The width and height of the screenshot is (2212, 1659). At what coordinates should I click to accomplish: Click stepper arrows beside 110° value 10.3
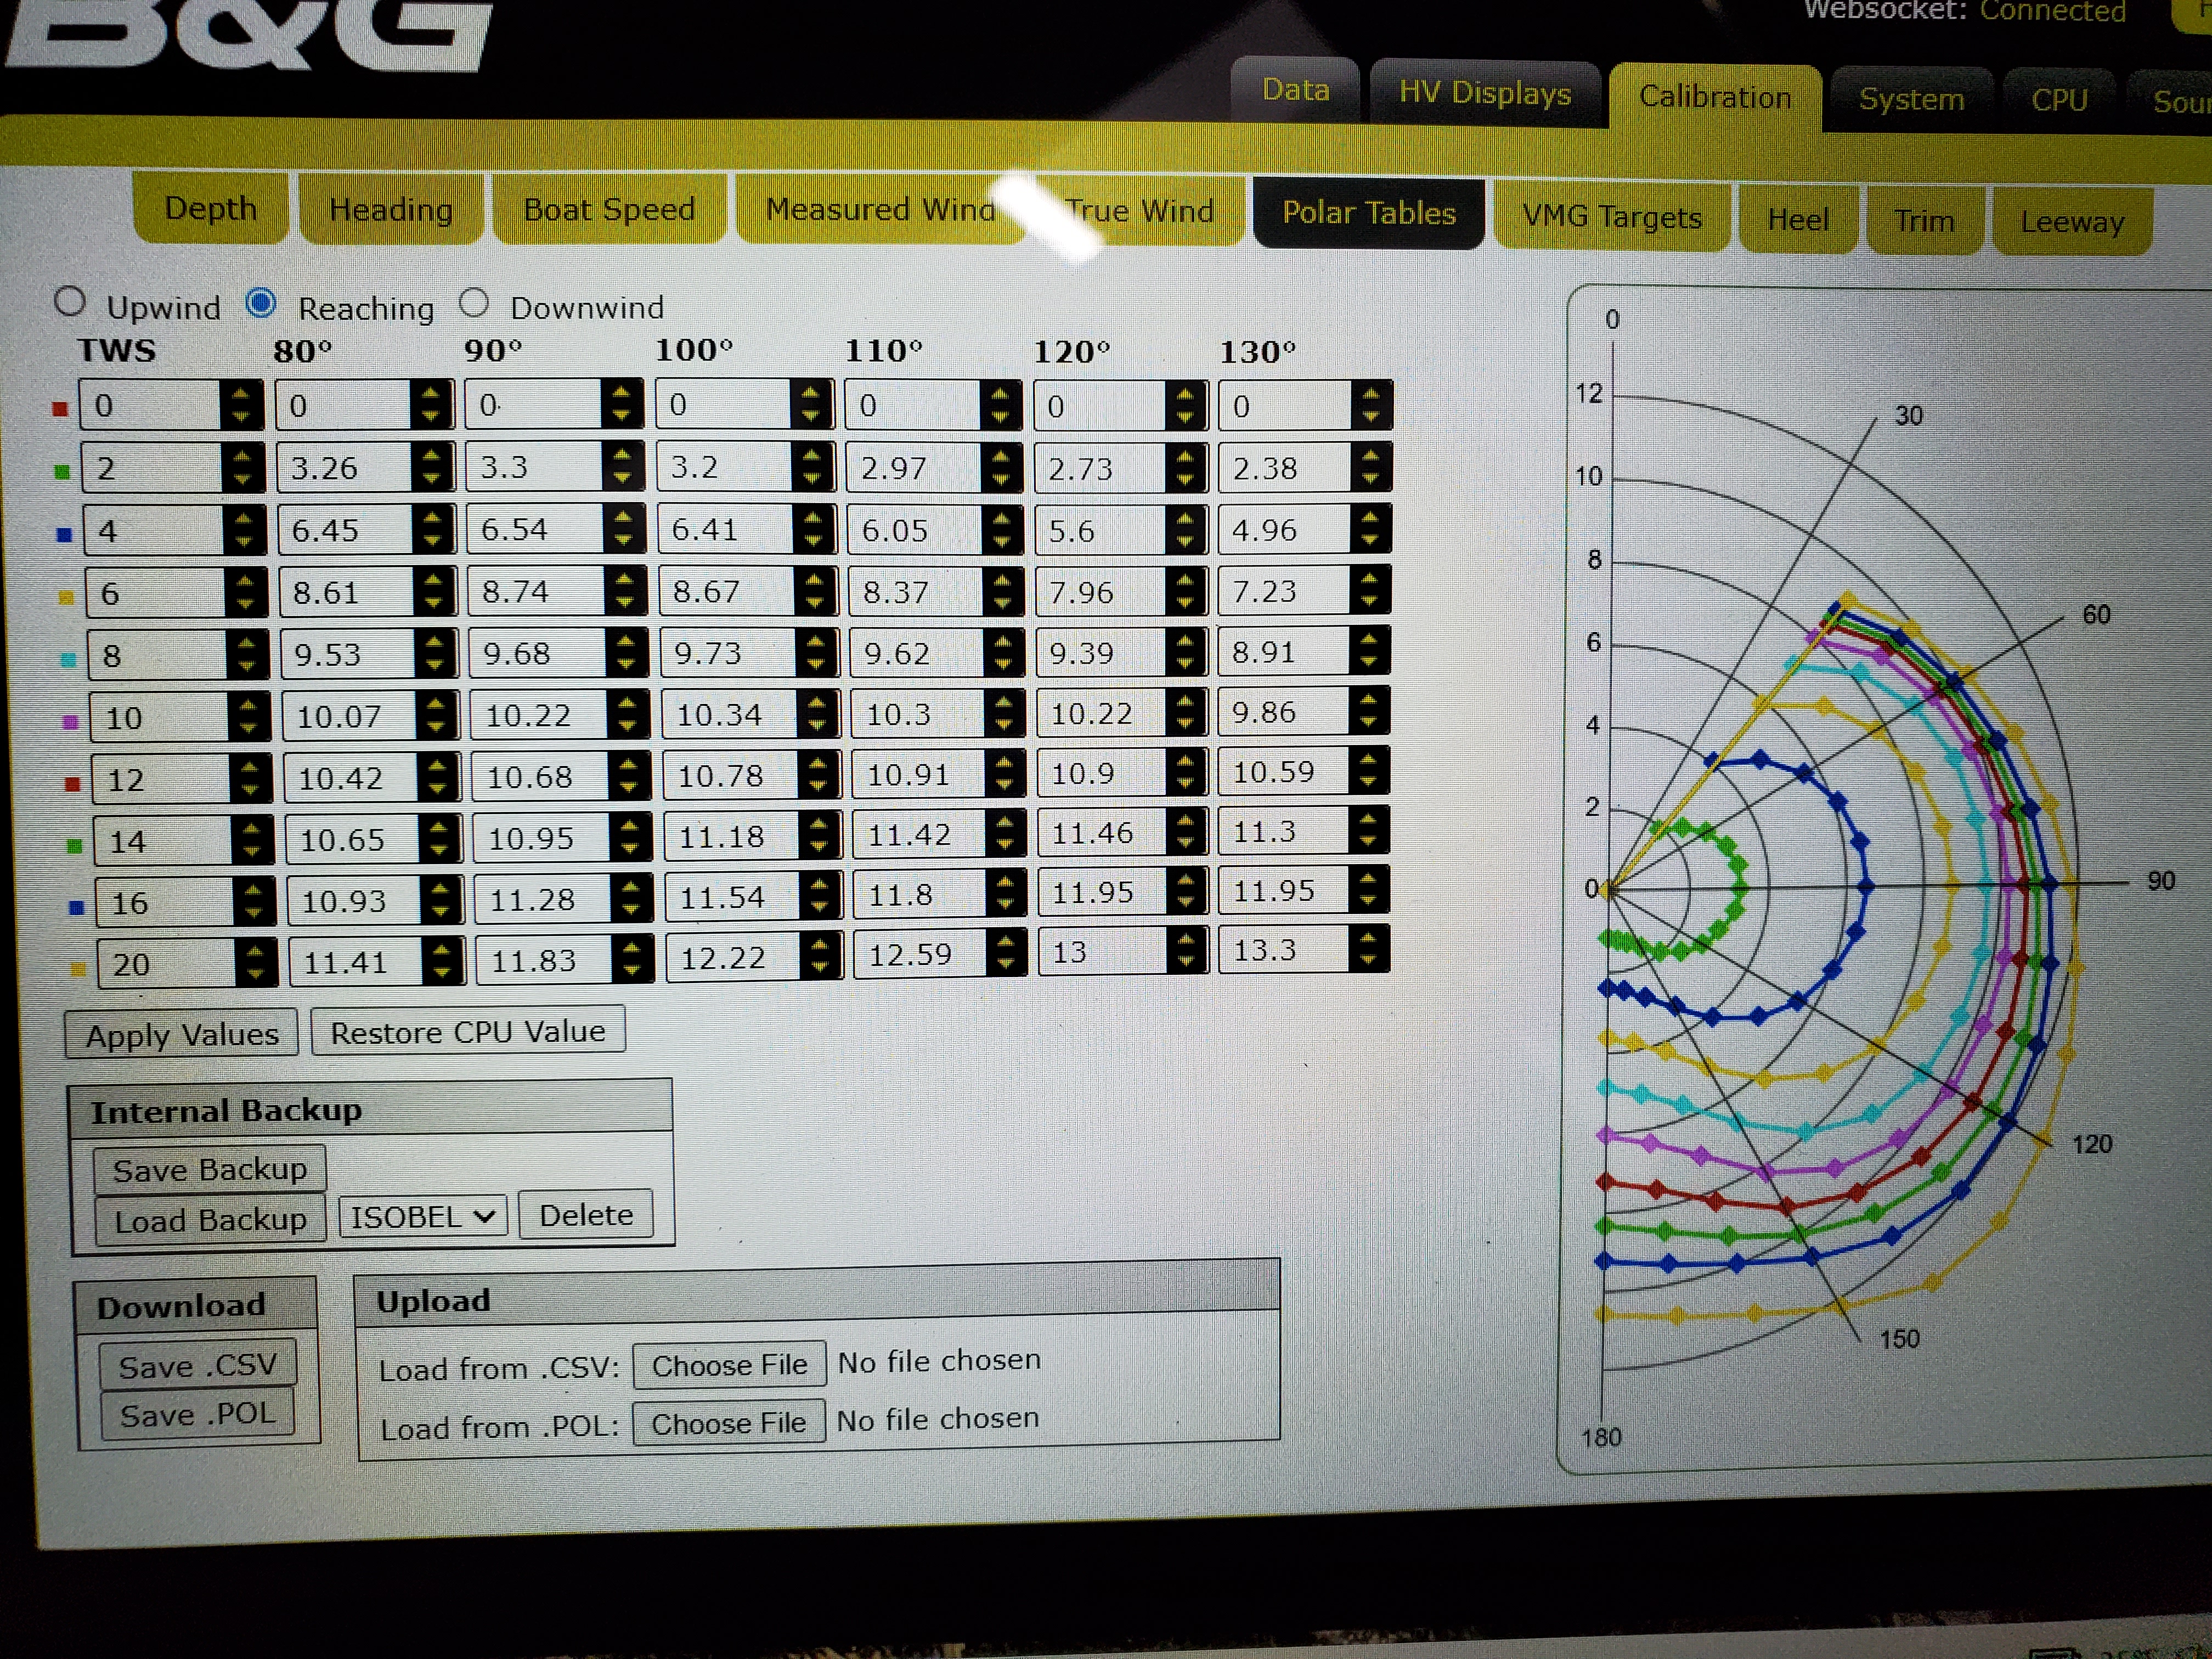(1003, 713)
